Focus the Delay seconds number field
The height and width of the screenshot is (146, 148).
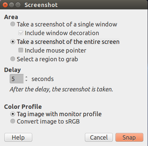[x=16, y=79]
